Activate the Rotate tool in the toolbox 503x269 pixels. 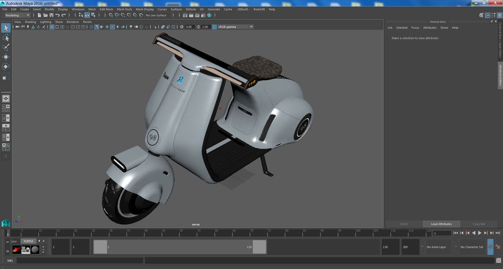pyautogui.click(x=6, y=66)
